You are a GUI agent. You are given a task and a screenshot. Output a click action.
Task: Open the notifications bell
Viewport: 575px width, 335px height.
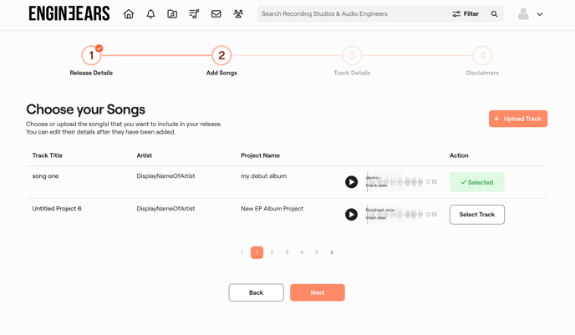pos(150,14)
